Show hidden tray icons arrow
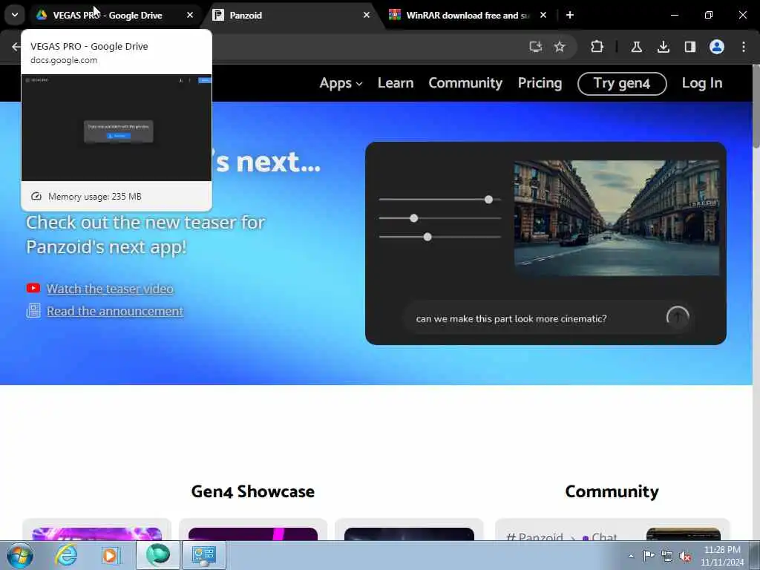The image size is (760, 570). (631, 556)
